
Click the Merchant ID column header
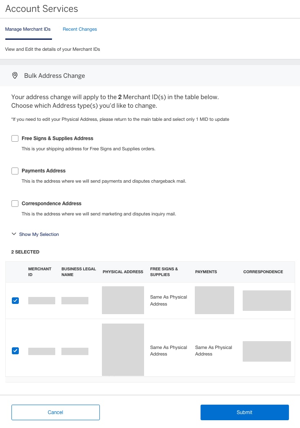40,272
